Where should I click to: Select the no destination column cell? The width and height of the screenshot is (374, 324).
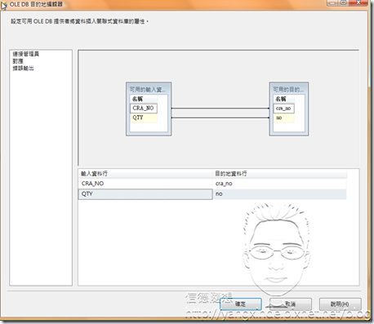point(280,194)
